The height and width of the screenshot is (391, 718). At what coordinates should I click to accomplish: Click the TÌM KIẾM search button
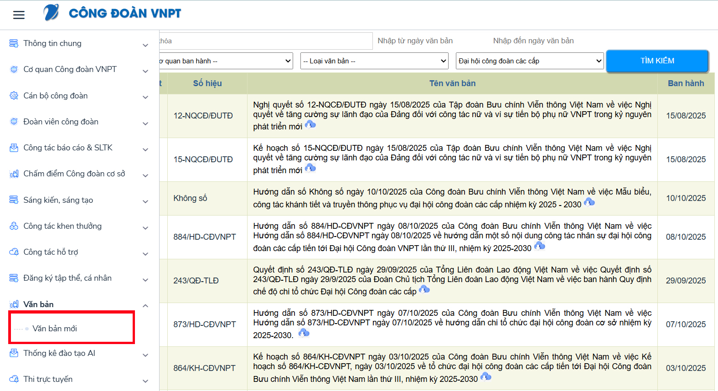[657, 61]
